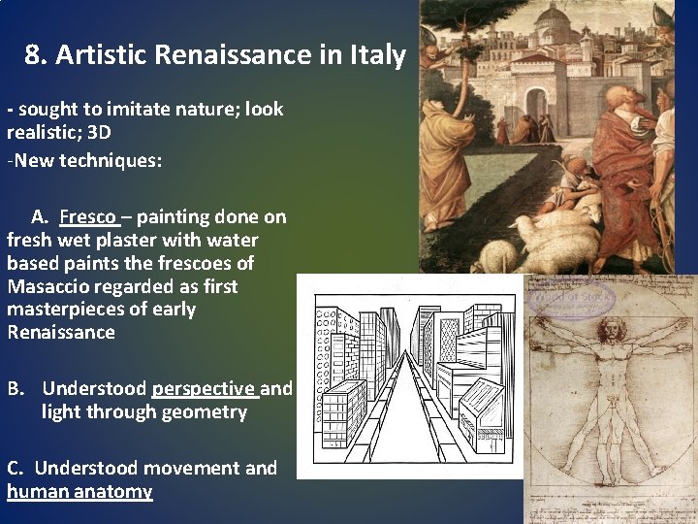Click the underlined text "human anatomy"
This screenshot has height=524, width=698.
click(x=79, y=491)
